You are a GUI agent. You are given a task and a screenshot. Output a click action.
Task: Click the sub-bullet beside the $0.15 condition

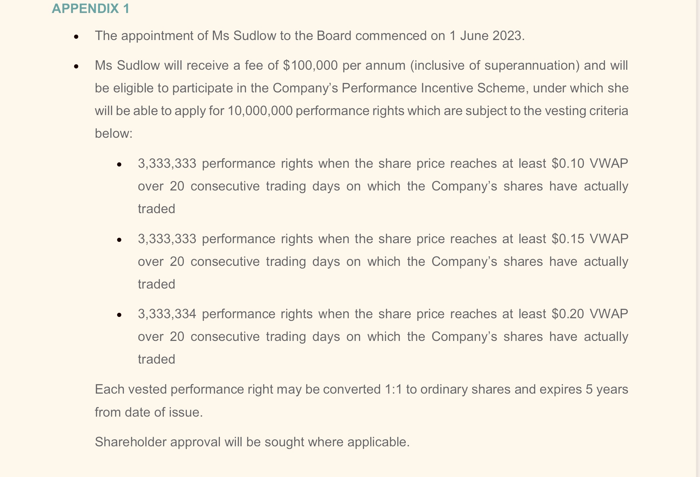pyautogui.click(x=119, y=240)
